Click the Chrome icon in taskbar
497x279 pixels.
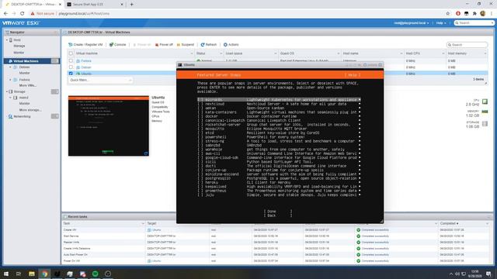(x=44, y=274)
